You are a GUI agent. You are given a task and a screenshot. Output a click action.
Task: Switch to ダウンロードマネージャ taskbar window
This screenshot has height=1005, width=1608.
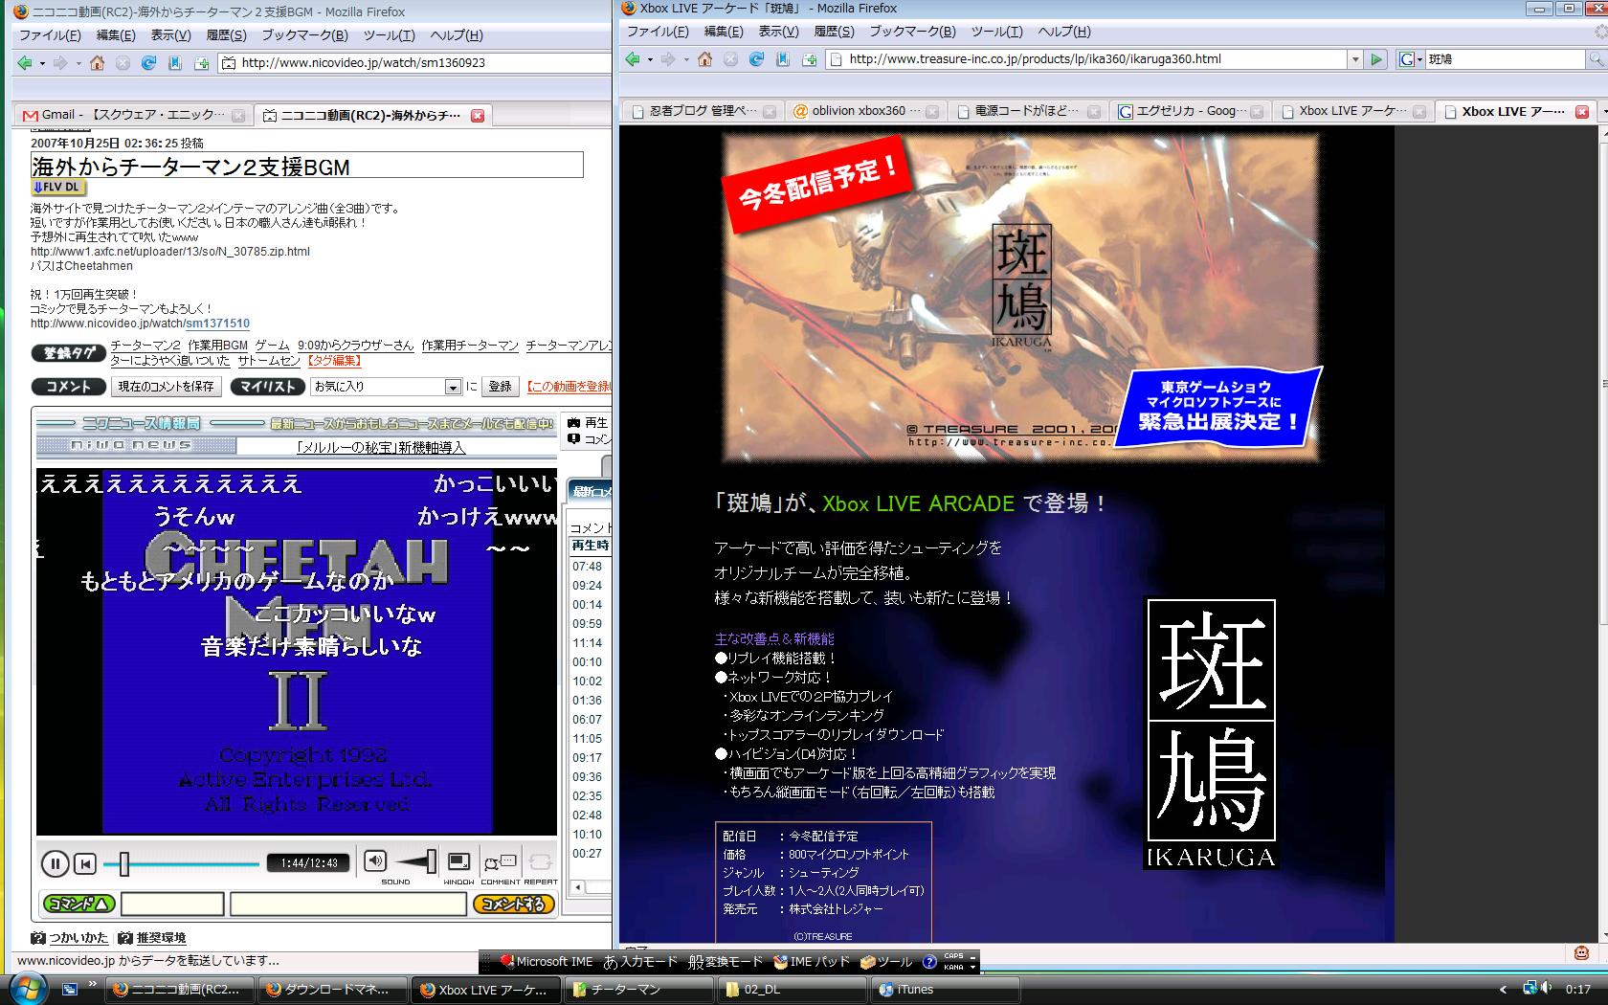(x=333, y=990)
